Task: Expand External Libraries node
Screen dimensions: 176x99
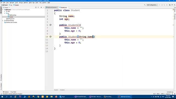Action: pos(3,21)
